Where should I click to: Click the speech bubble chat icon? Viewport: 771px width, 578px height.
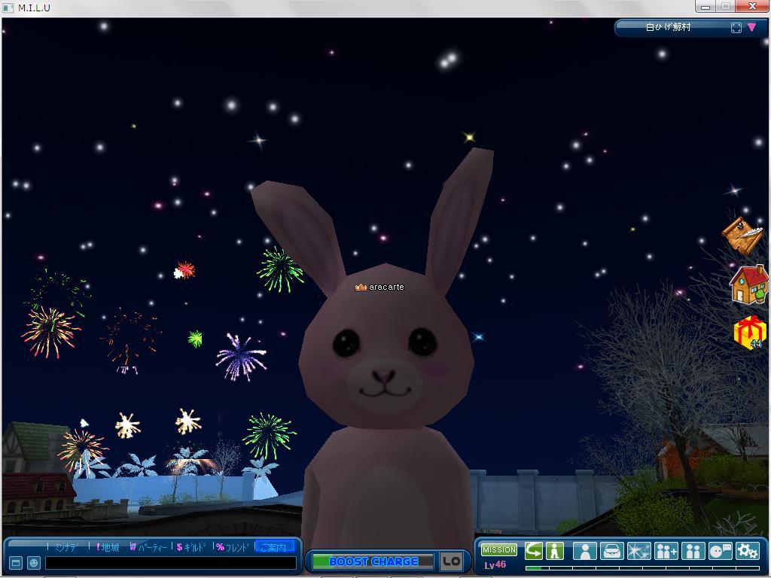tap(720, 551)
